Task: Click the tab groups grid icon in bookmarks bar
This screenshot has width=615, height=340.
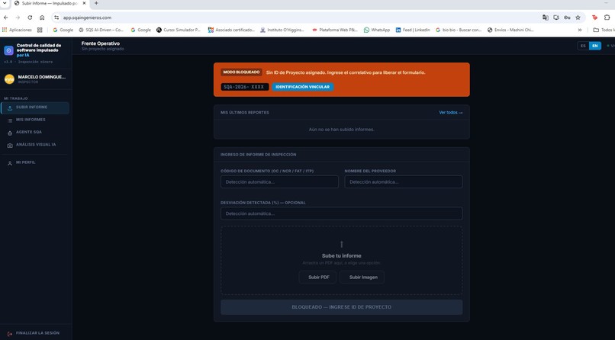Action: pos(40,30)
